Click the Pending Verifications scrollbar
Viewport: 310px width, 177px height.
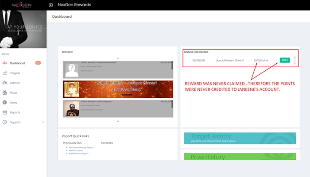click(295, 60)
